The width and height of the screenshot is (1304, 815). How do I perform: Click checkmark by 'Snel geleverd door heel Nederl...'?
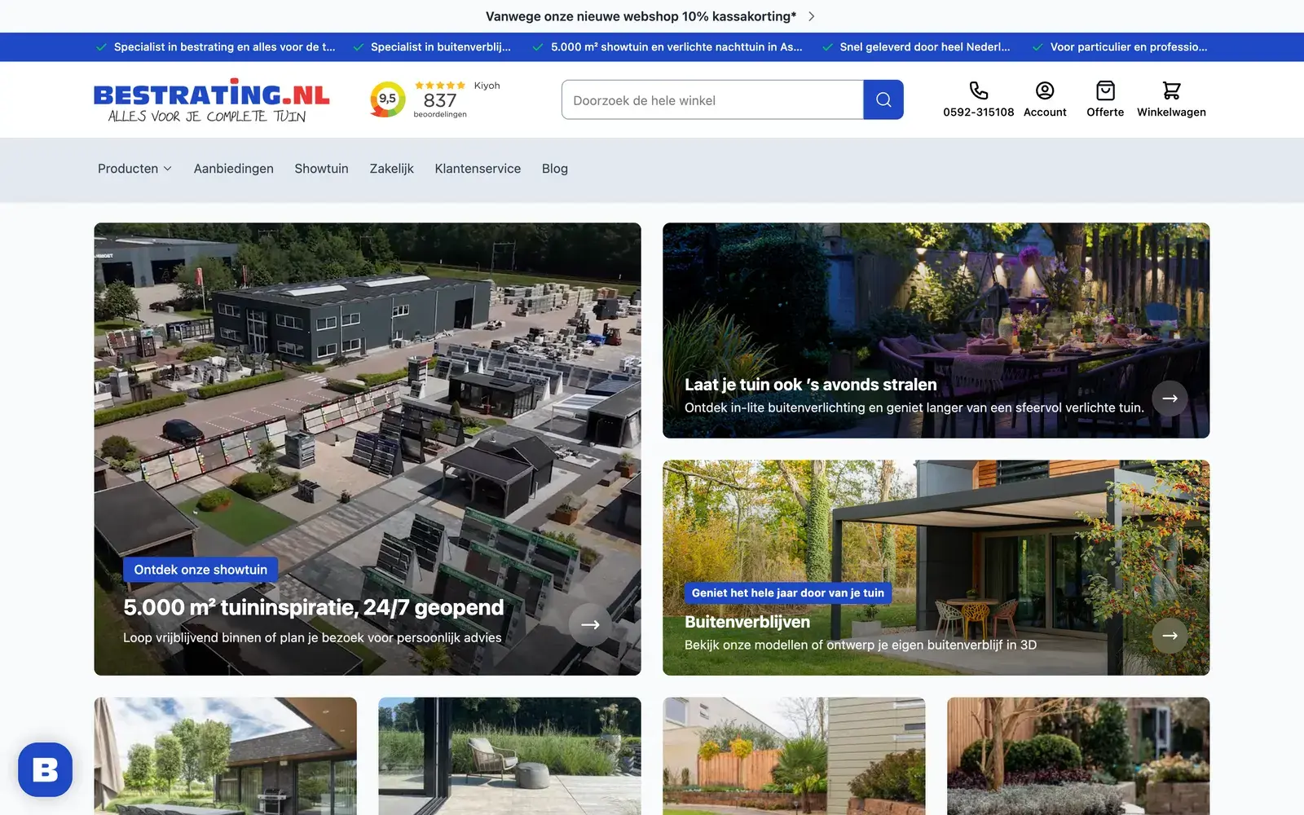827,47
